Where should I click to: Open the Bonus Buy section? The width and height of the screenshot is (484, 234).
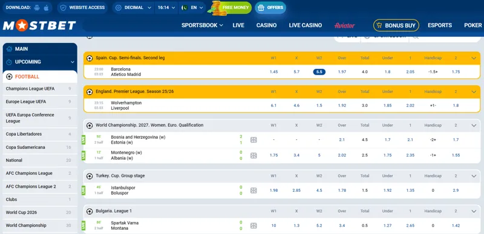tap(396, 25)
